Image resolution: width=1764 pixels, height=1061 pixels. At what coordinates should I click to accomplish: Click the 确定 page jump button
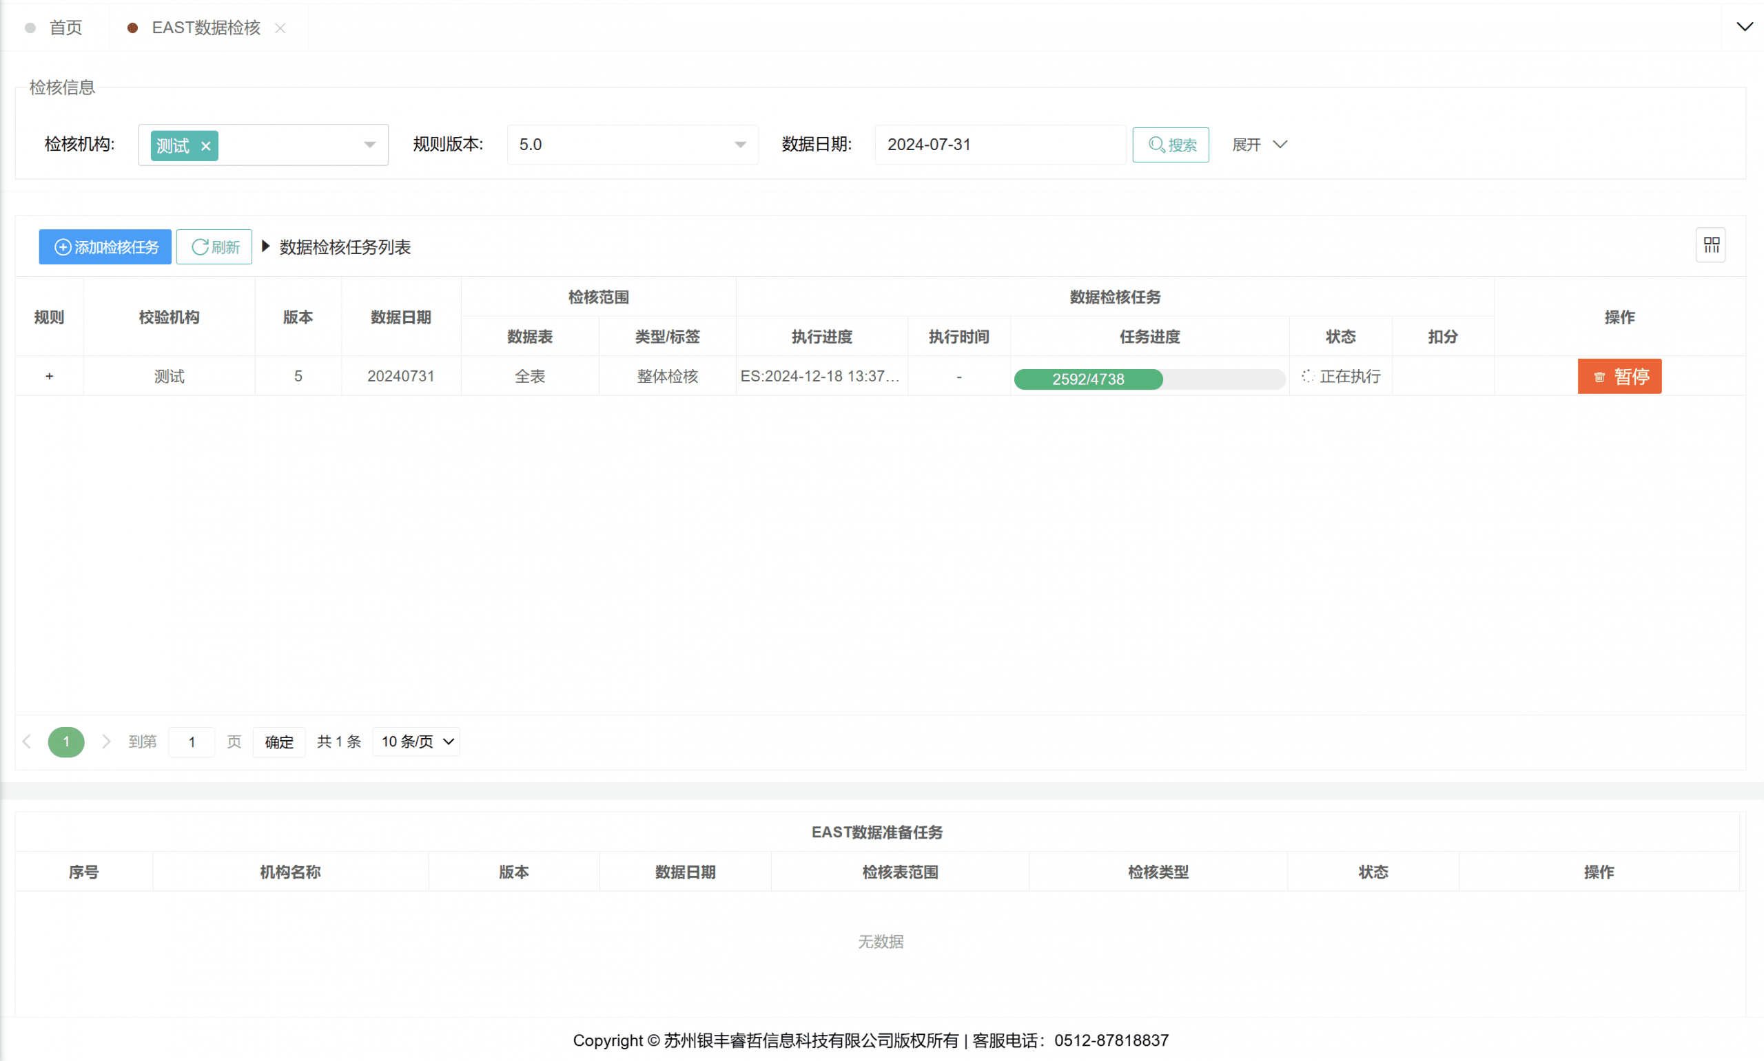(279, 742)
